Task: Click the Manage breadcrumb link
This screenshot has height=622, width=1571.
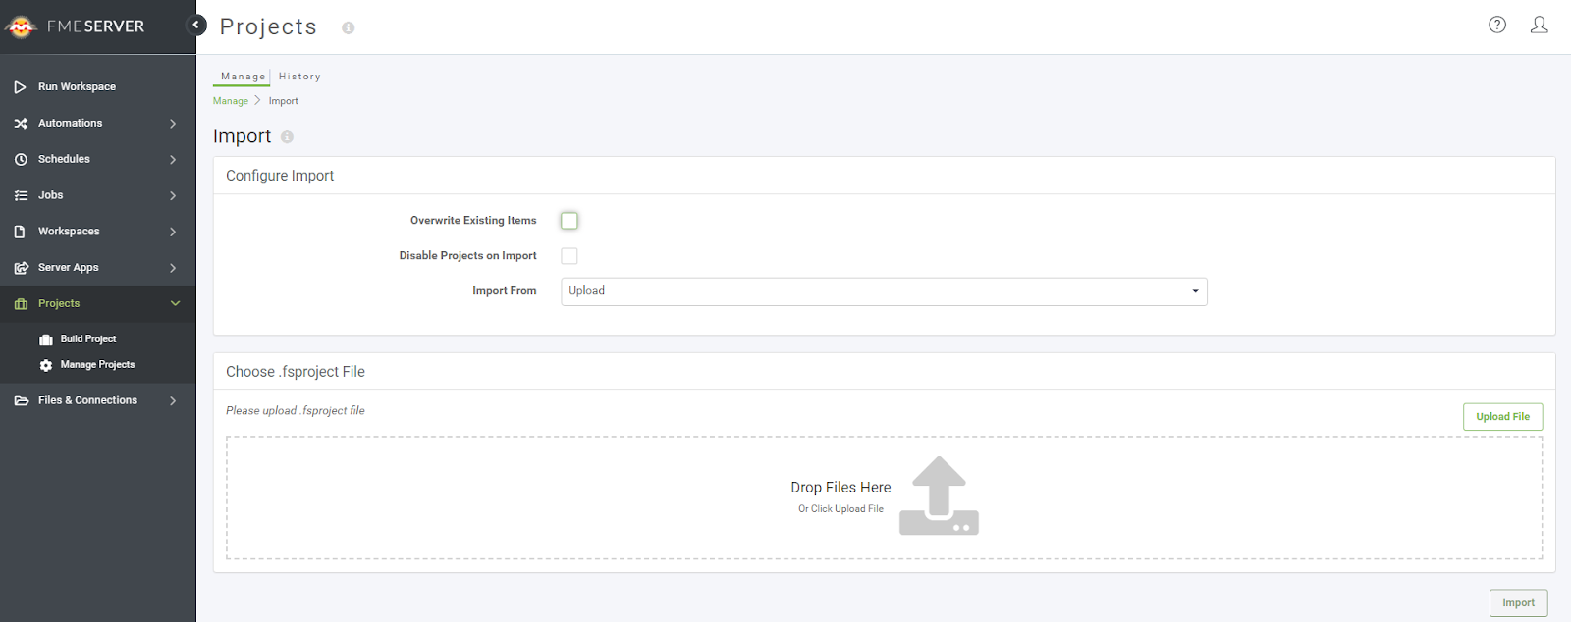Action: click(x=231, y=101)
